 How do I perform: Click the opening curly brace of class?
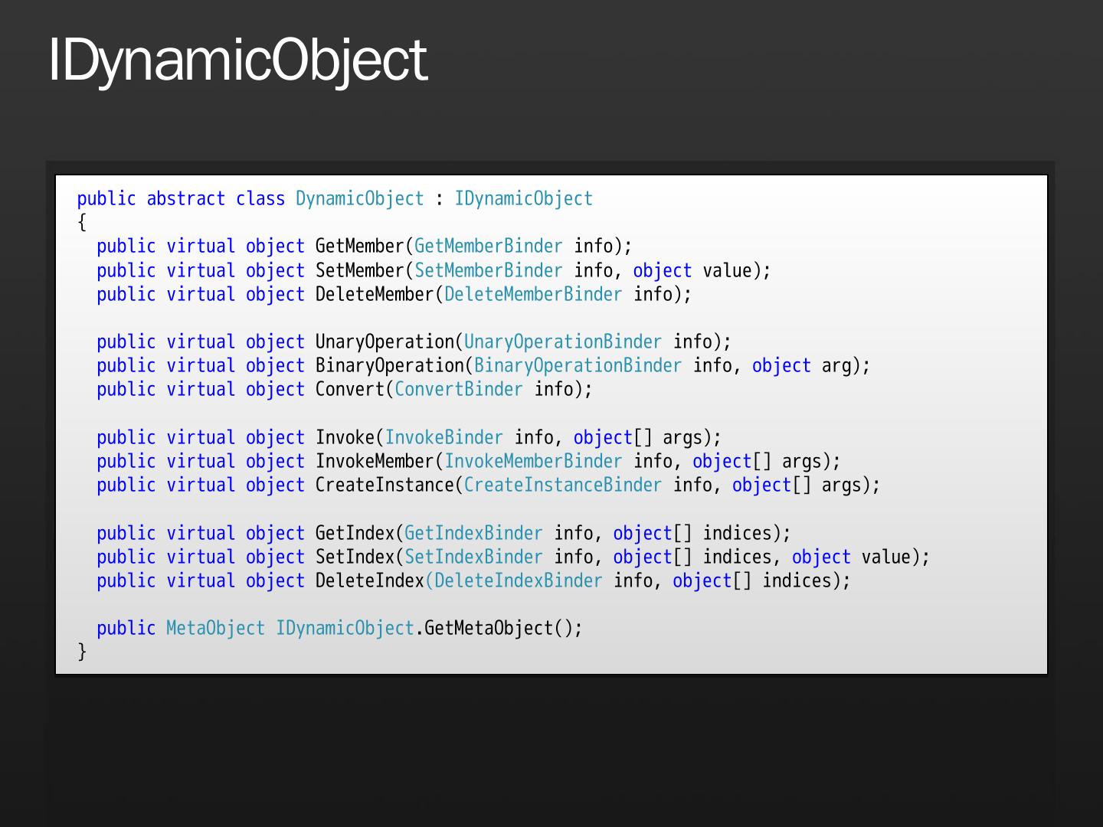(x=82, y=223)
